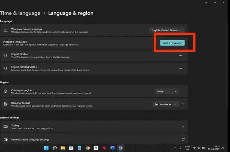
Task: Click the microphone tray icon
Action: [180, 148]
